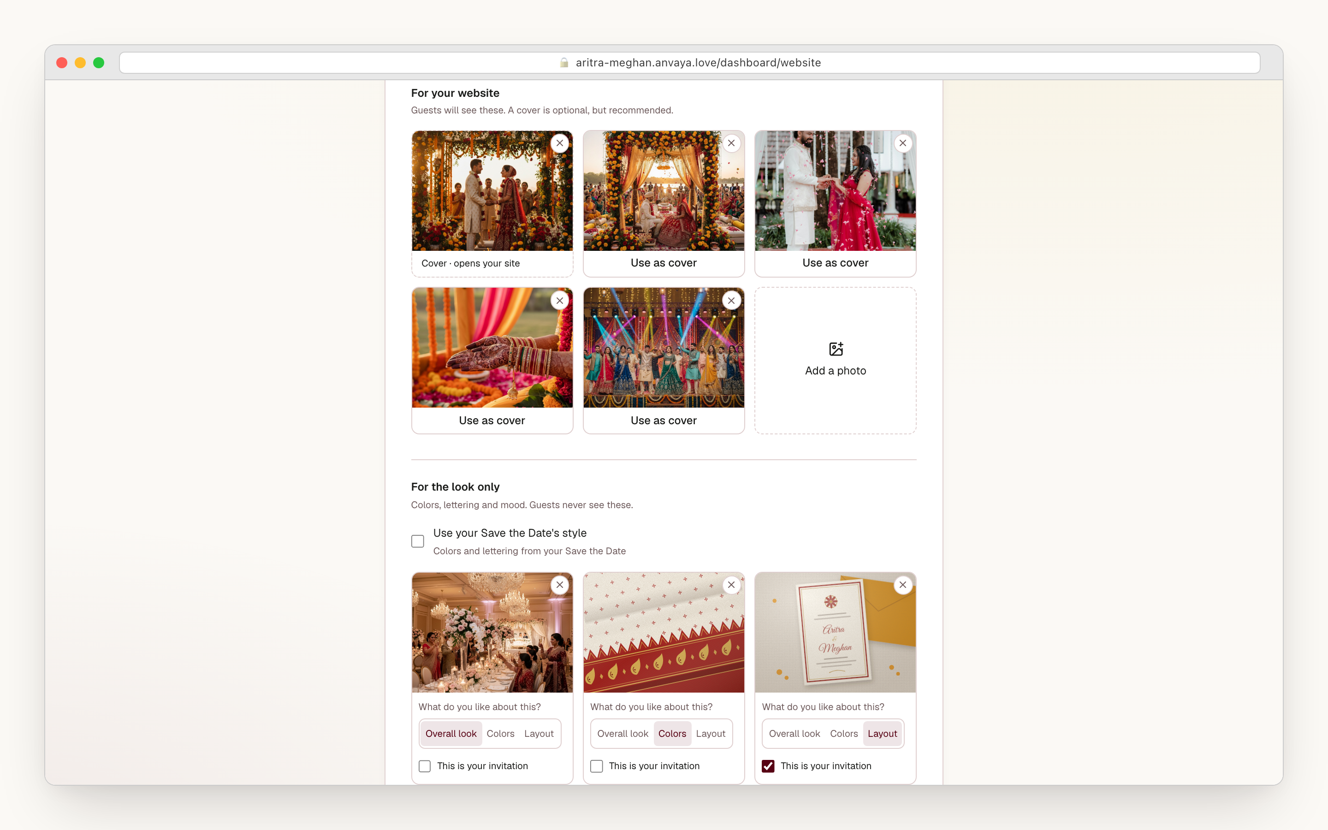The image size is (1328, 830).
Task: Select Layout for invitation card image
Action: point(883,734)
